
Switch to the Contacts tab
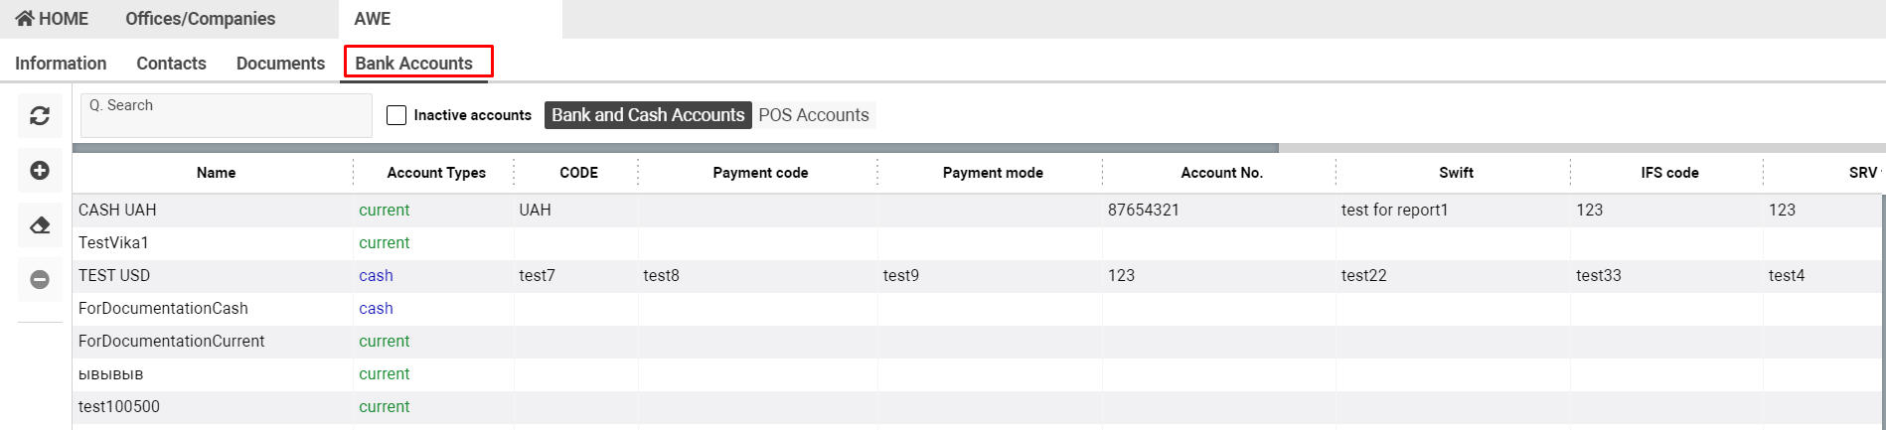pyautogui.click(x=172, y=64)
